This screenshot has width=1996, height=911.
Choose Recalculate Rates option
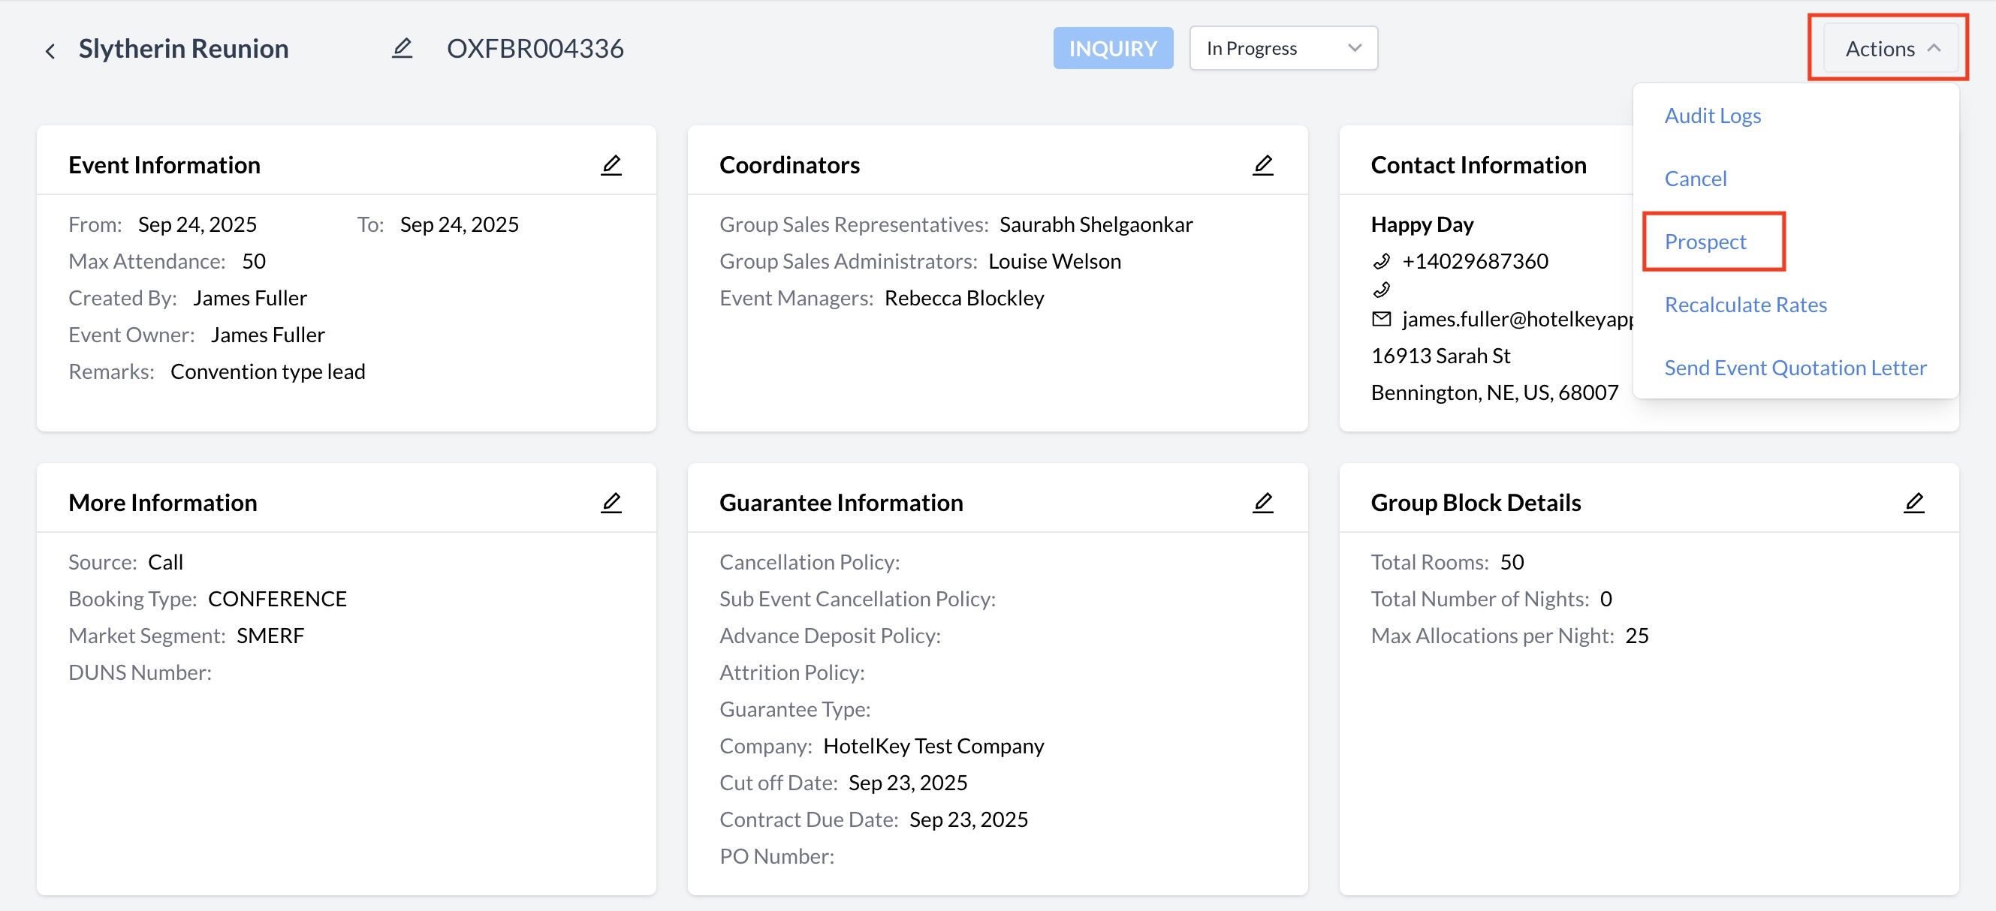1745,305
